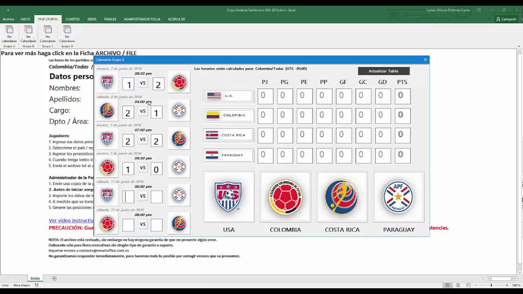
Task: Click USA score field in 06:00 pm match
Action: point(128,197)
